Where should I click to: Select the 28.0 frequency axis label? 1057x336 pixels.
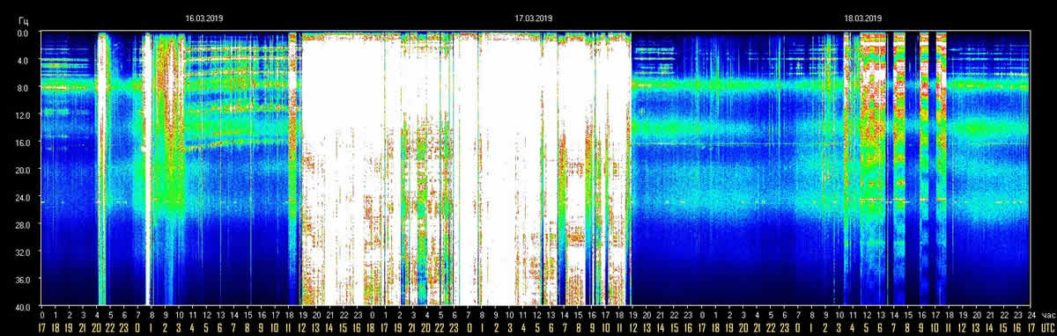pyautogui.click(x=22, y=224)
